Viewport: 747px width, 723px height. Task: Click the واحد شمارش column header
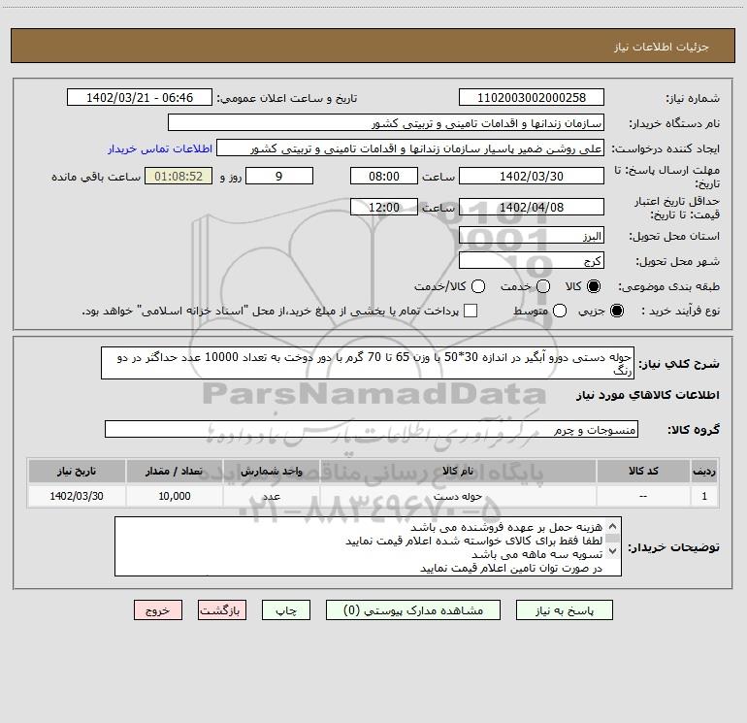click(x=271, y=471)
